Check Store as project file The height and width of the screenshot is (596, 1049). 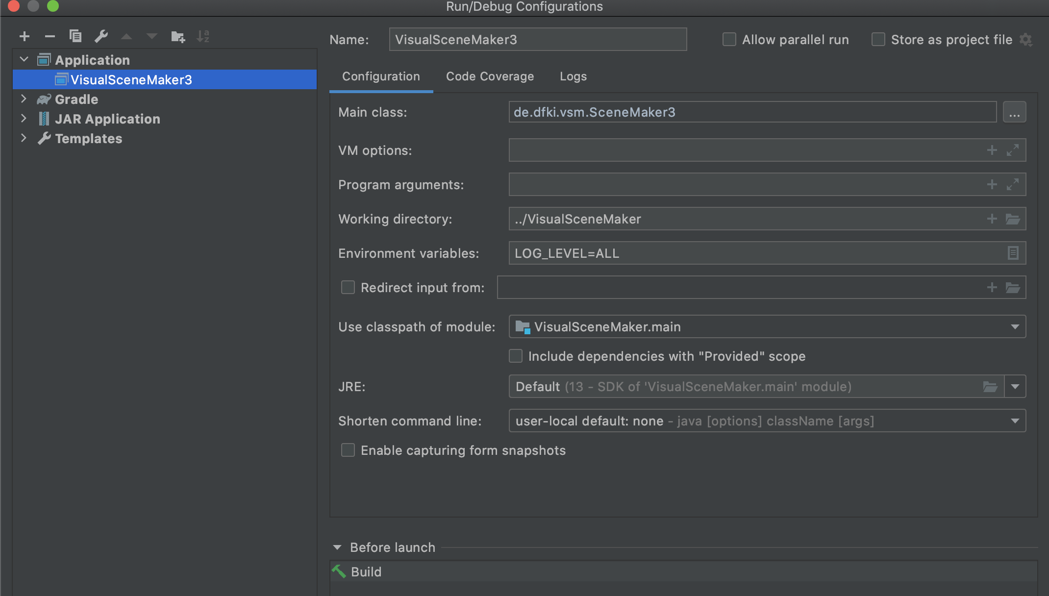[877, 39]
